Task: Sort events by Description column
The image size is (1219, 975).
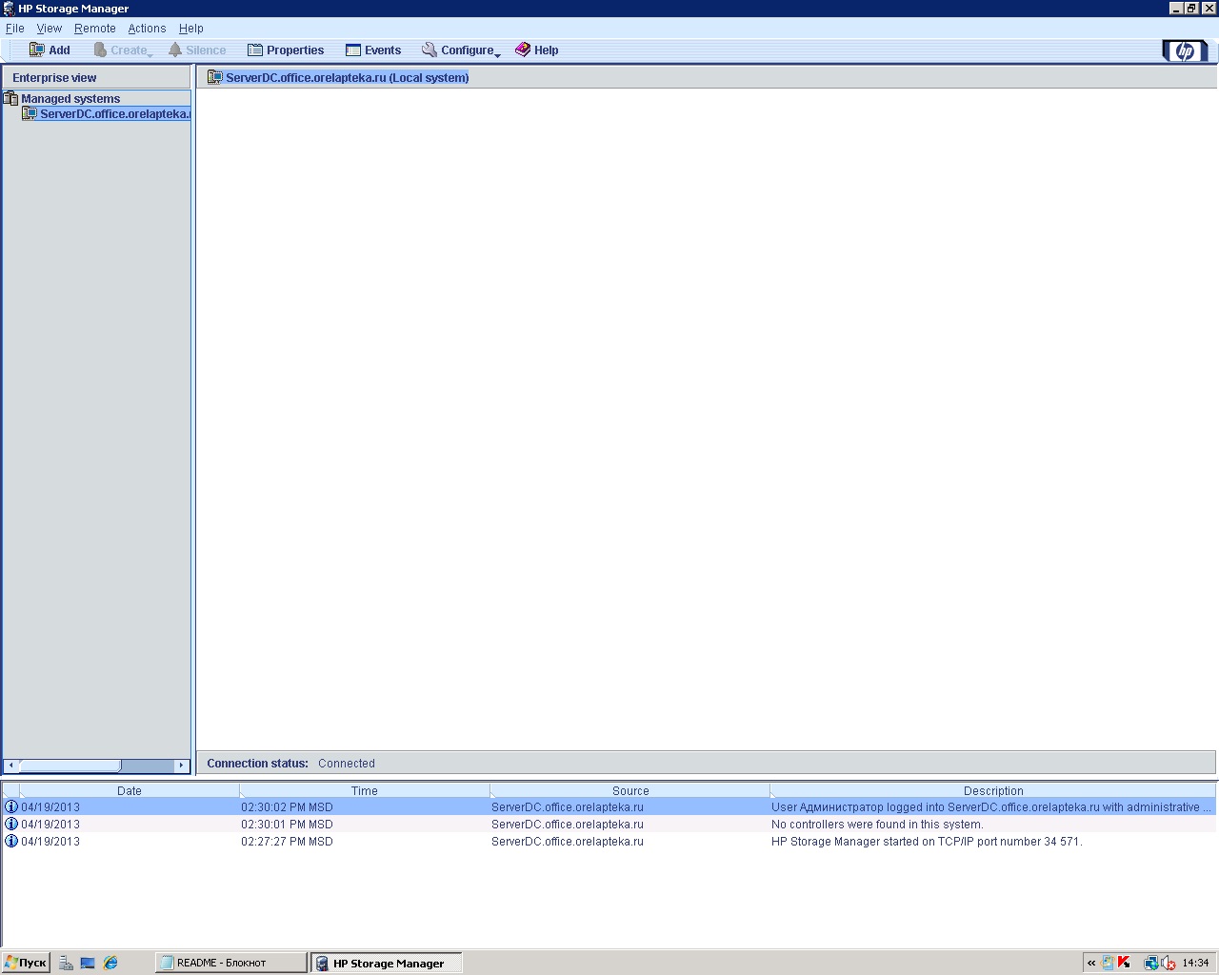Action: (993, 790)
